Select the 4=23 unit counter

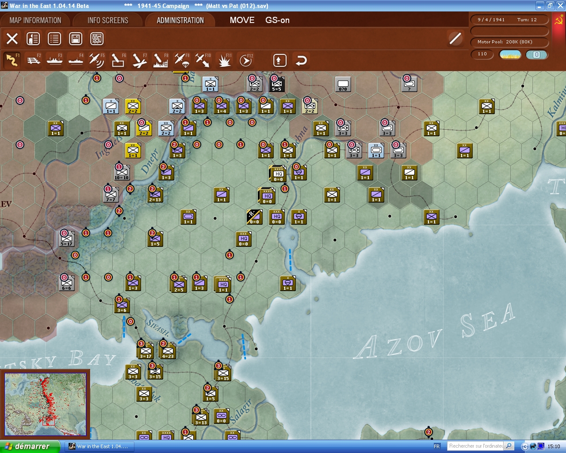click(x=167, y=350)
